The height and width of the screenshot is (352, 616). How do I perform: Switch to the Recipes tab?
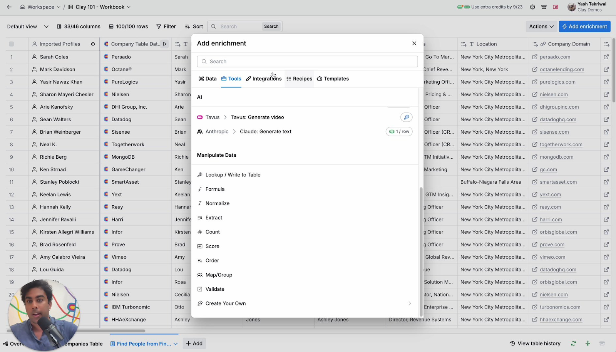click(299, 79)
